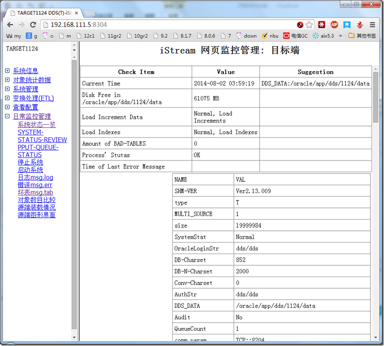
Task: Close the TARGET1124 browser tab
Action: [x=76, y=13]
